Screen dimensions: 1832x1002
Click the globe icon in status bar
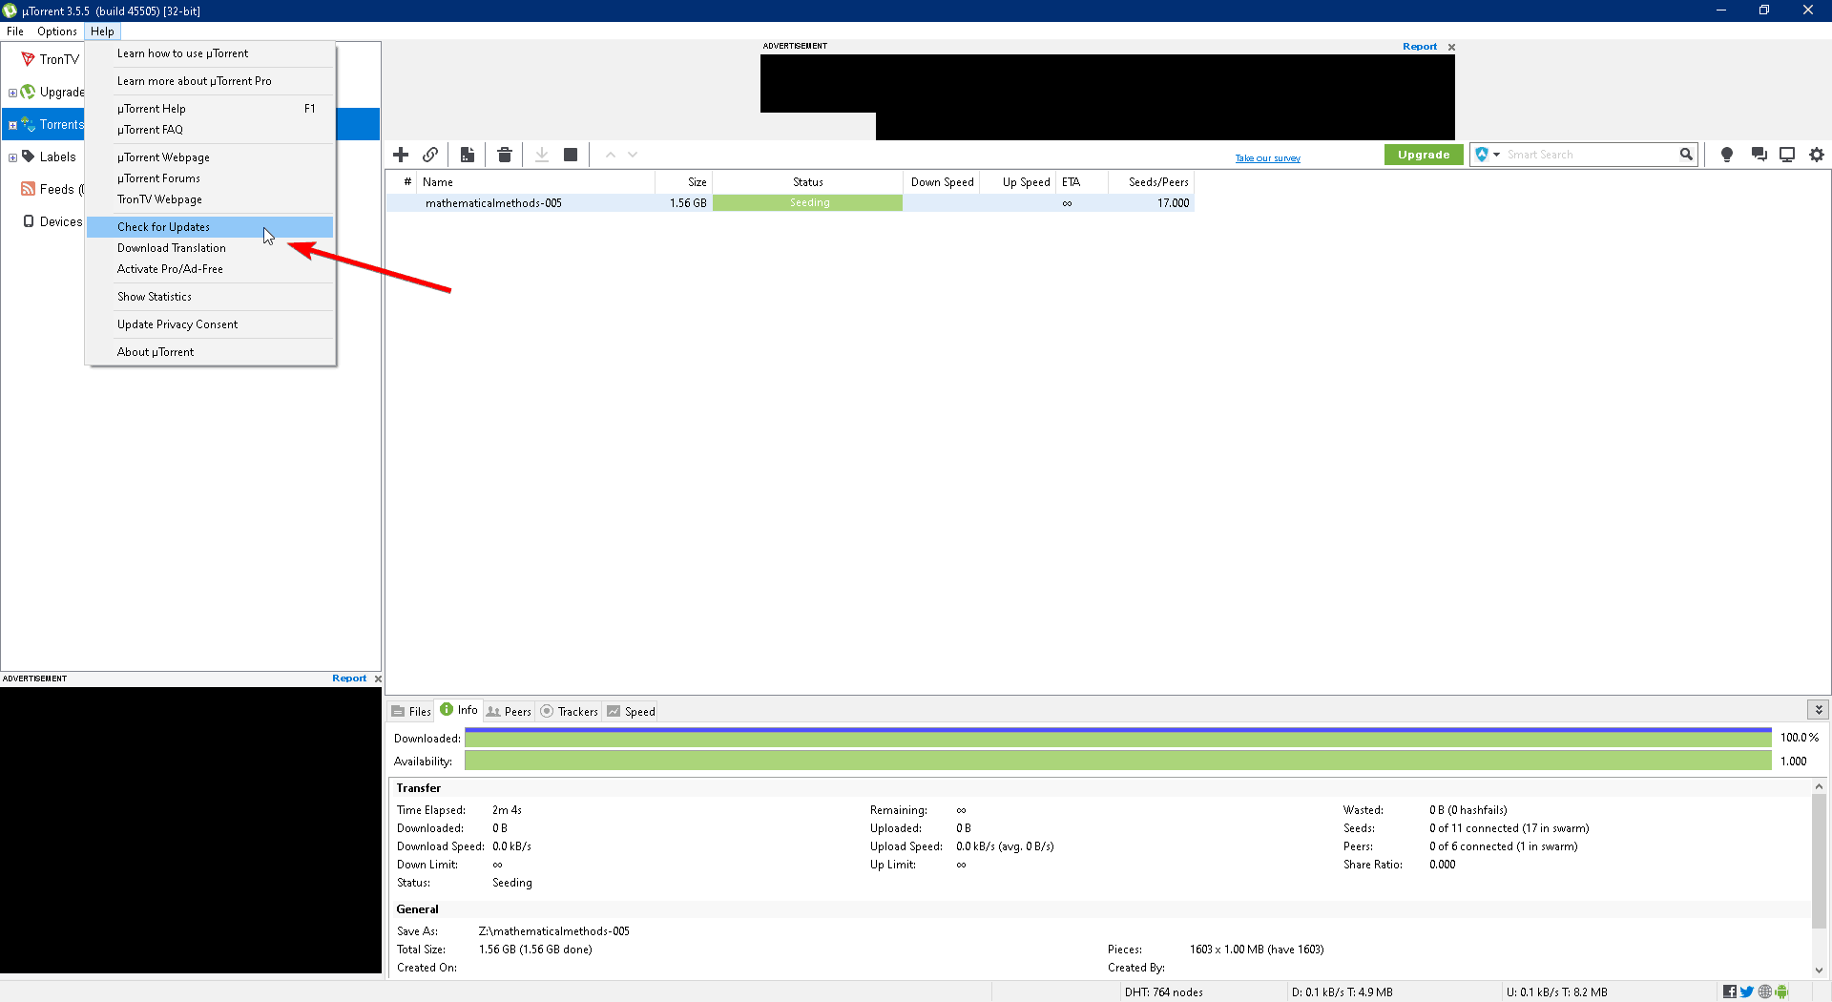(1764, 992)
